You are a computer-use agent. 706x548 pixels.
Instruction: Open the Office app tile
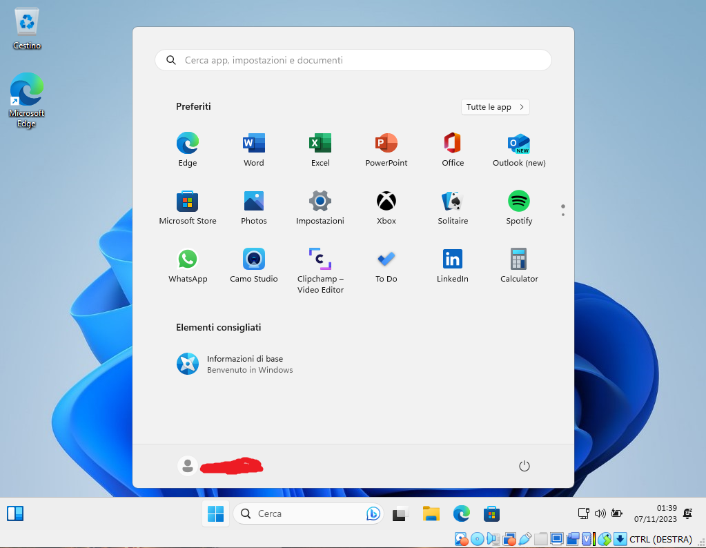(453, 150)
